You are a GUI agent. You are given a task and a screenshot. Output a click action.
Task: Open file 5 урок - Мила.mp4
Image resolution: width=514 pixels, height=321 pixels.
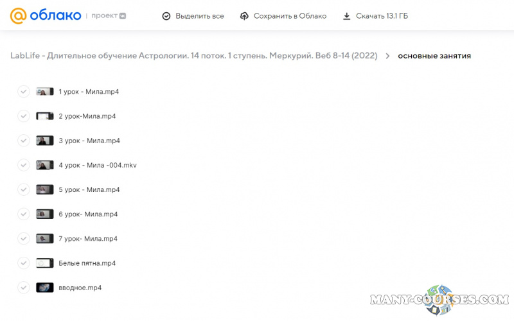[x=89, y=189]
